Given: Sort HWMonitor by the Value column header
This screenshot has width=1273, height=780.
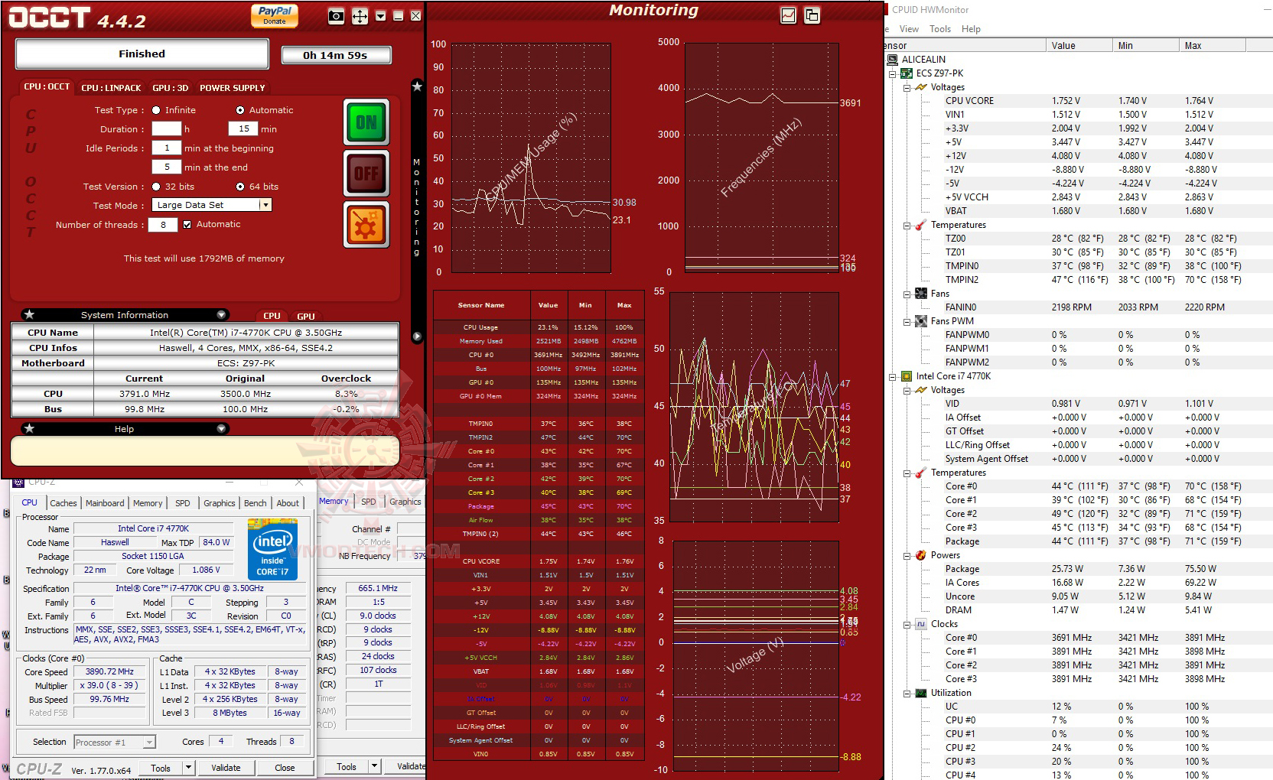Looking at the screenshot, I should [x=1079, y=46].
